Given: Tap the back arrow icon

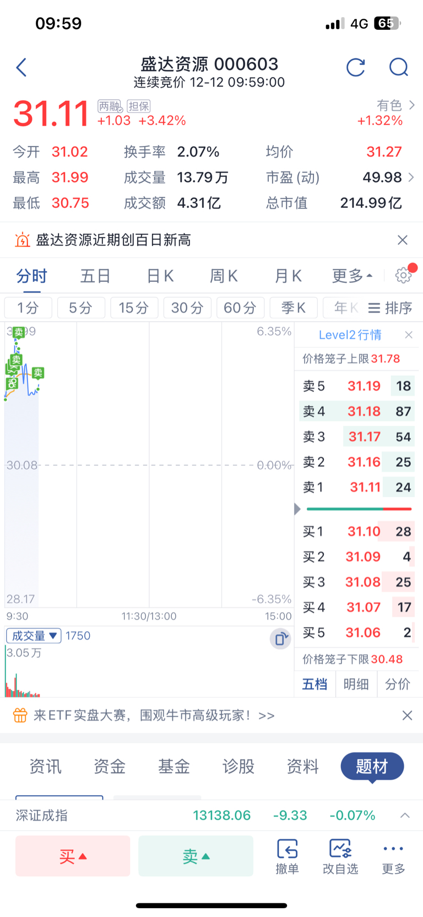Looking at the screenshot, I should point(21,67).
